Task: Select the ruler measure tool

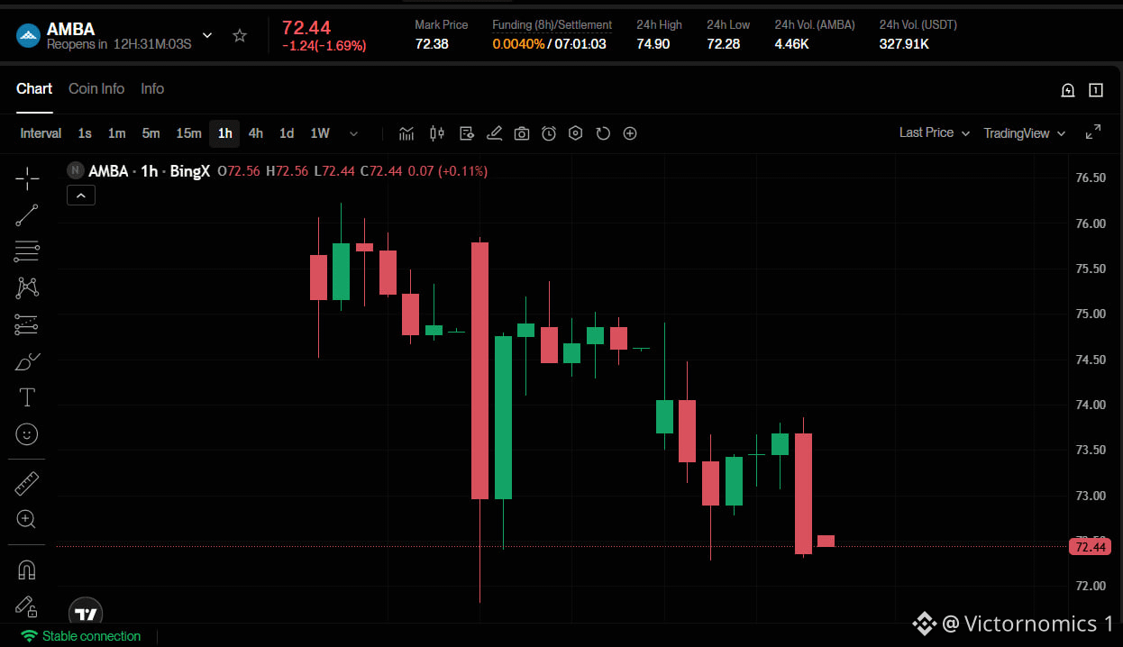Action: 27,483
